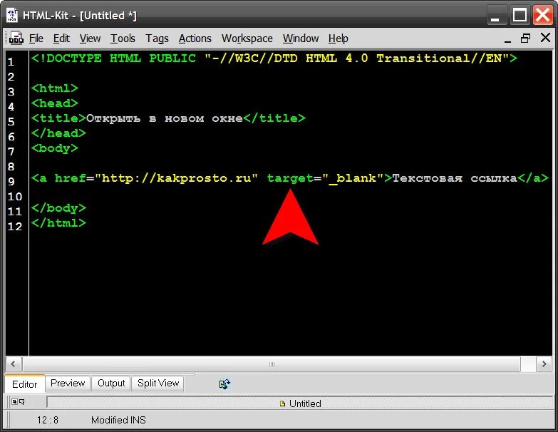Screen dimensions: 558x432
Task: Restore down the Untitled document child window
Action: (526, 38)
